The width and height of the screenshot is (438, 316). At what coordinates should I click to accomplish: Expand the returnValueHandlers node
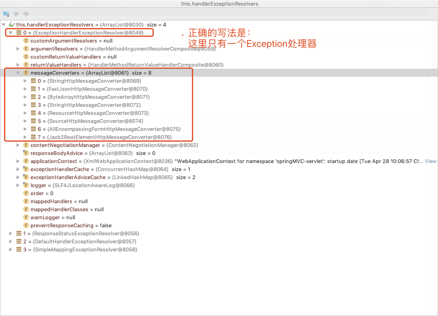[x=18, y=65]
